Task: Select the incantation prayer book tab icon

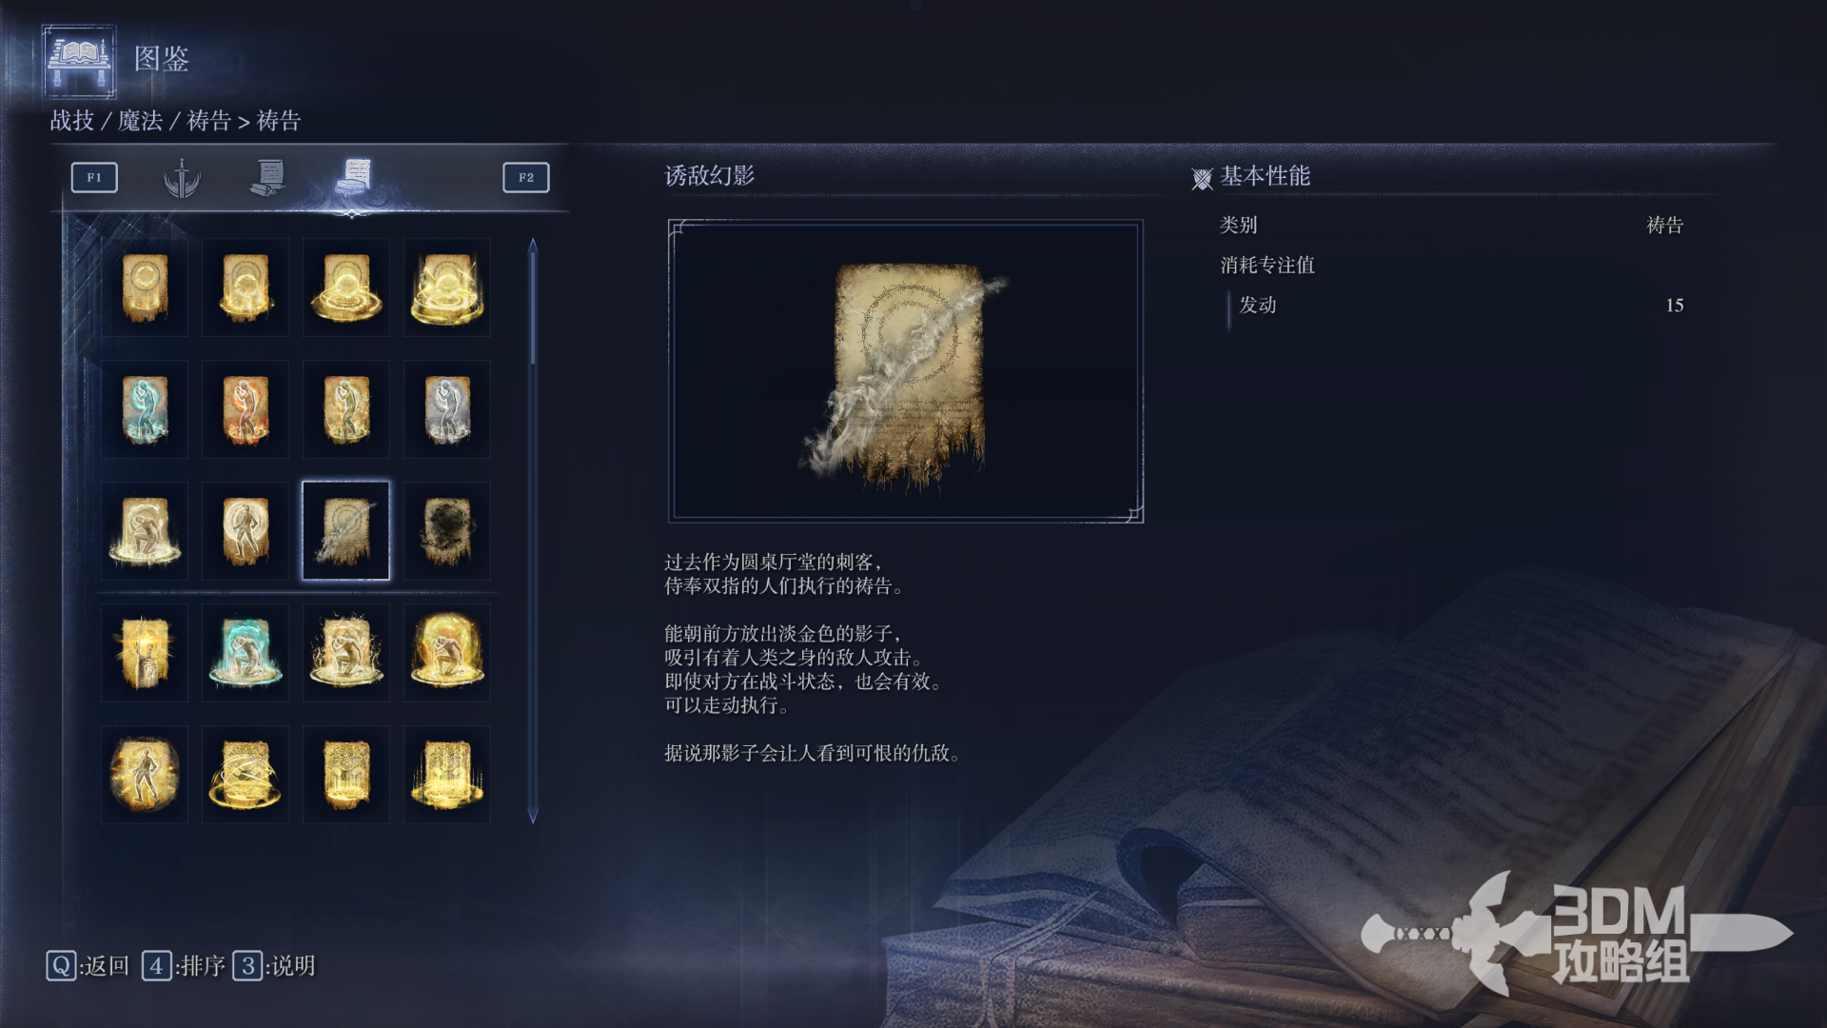Action: click(354, 177)
